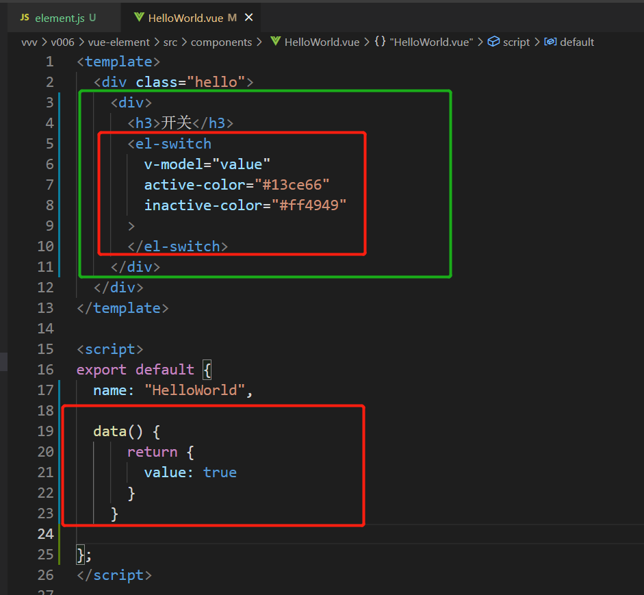Place cursor on the opening template tag

point(118,62)
